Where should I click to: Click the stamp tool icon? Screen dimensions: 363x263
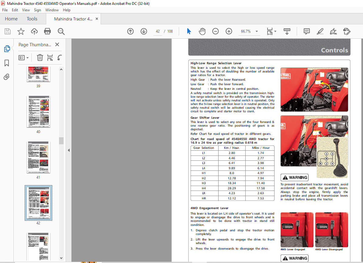pyautogui.click(x=347, y=31)
